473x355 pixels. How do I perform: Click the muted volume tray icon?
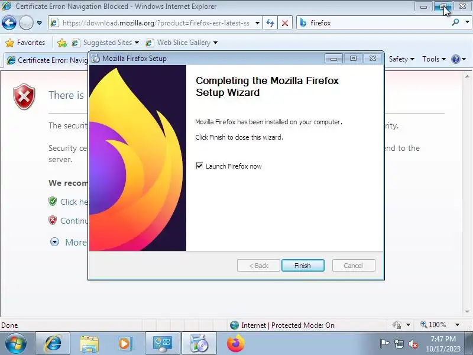pyautogui.click(x=413, y=344)
